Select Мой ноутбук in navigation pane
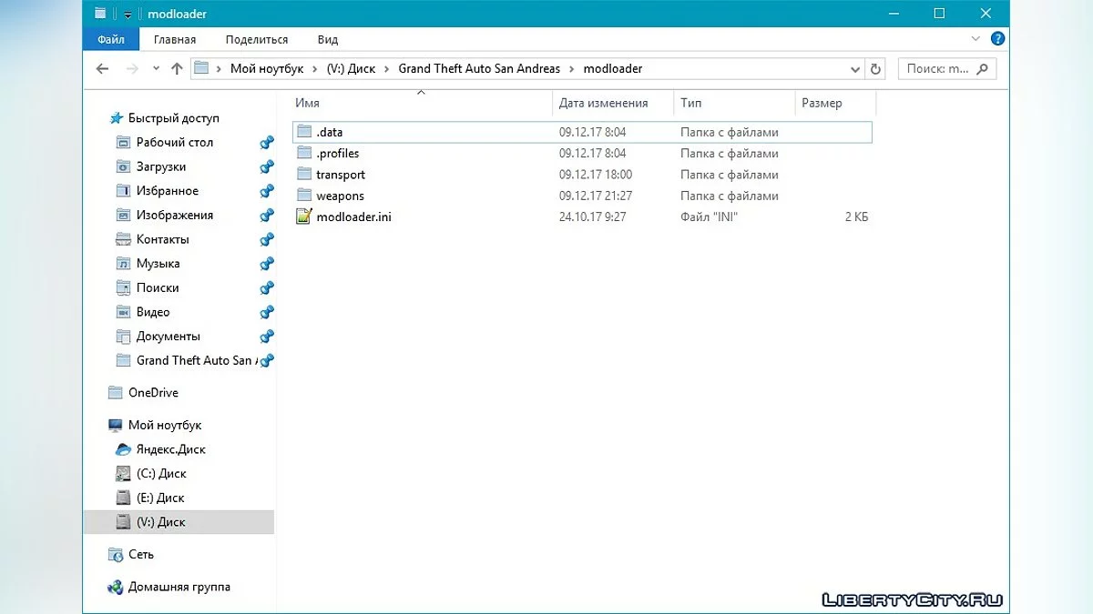The height and width of the screenshot is (614, 1093). [x=165, y=425]
